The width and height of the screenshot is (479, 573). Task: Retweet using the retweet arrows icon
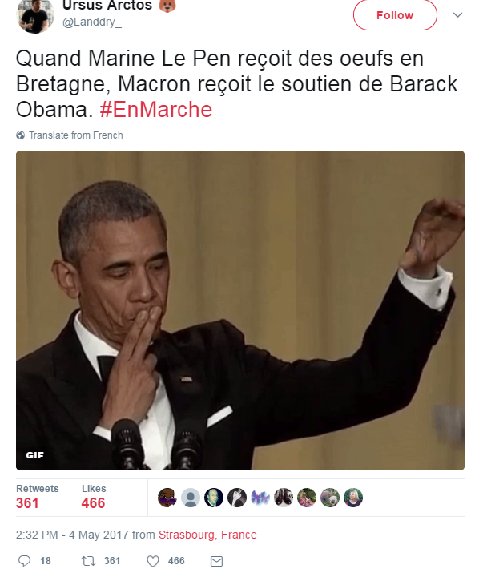pyautogui.click(x=88, y=560)
